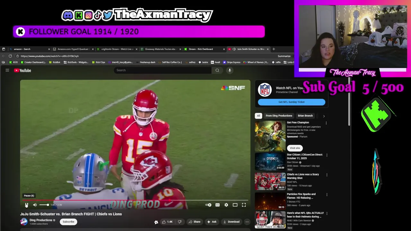The image size is (411, 231).
Task: Dislike the video with thumbs down
Action: (180, 222)
